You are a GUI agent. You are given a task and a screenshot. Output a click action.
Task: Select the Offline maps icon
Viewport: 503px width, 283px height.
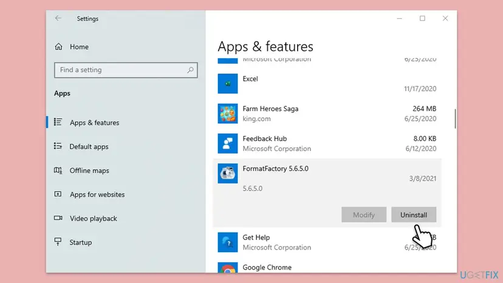58,170
